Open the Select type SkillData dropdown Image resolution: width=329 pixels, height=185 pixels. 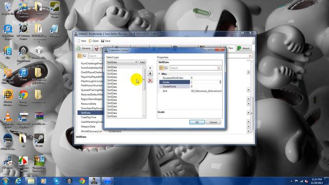pyautogui.click(x=122, y=62)
